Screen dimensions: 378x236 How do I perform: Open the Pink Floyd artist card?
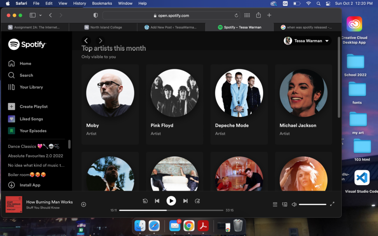[174, 104]
